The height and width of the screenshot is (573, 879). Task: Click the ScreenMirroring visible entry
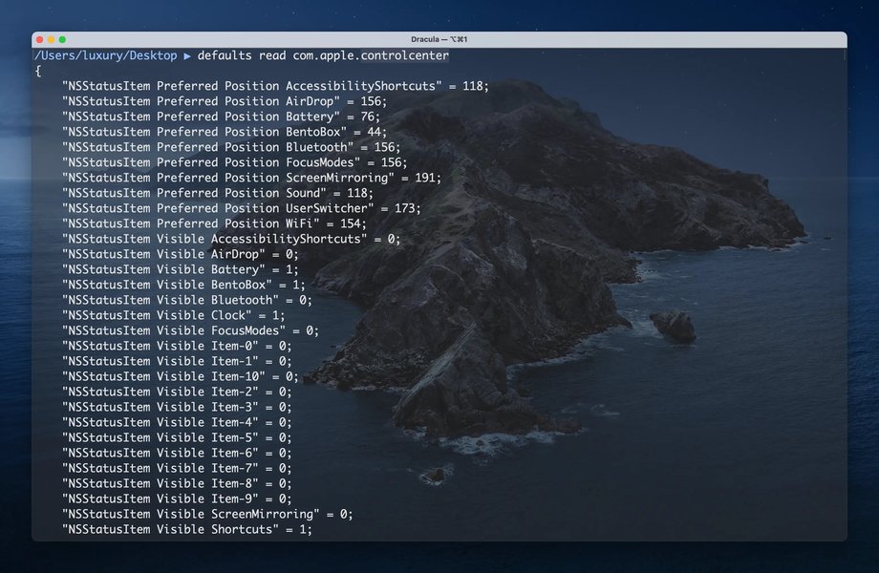click(x=205, y=514)
